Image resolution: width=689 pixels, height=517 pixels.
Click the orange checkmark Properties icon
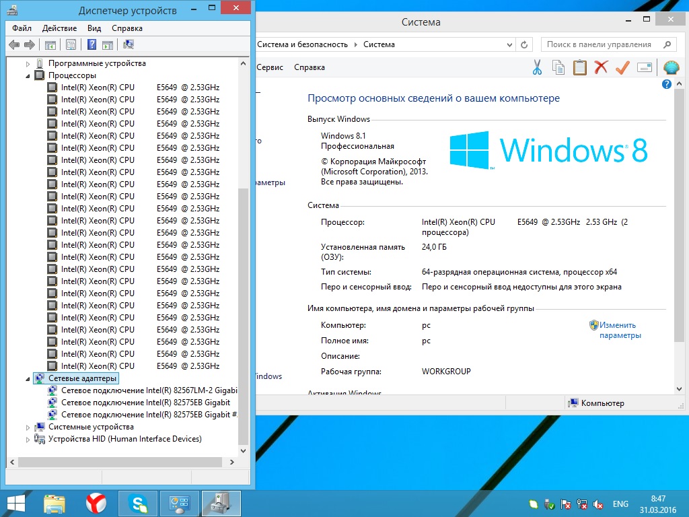pos(622,68)
